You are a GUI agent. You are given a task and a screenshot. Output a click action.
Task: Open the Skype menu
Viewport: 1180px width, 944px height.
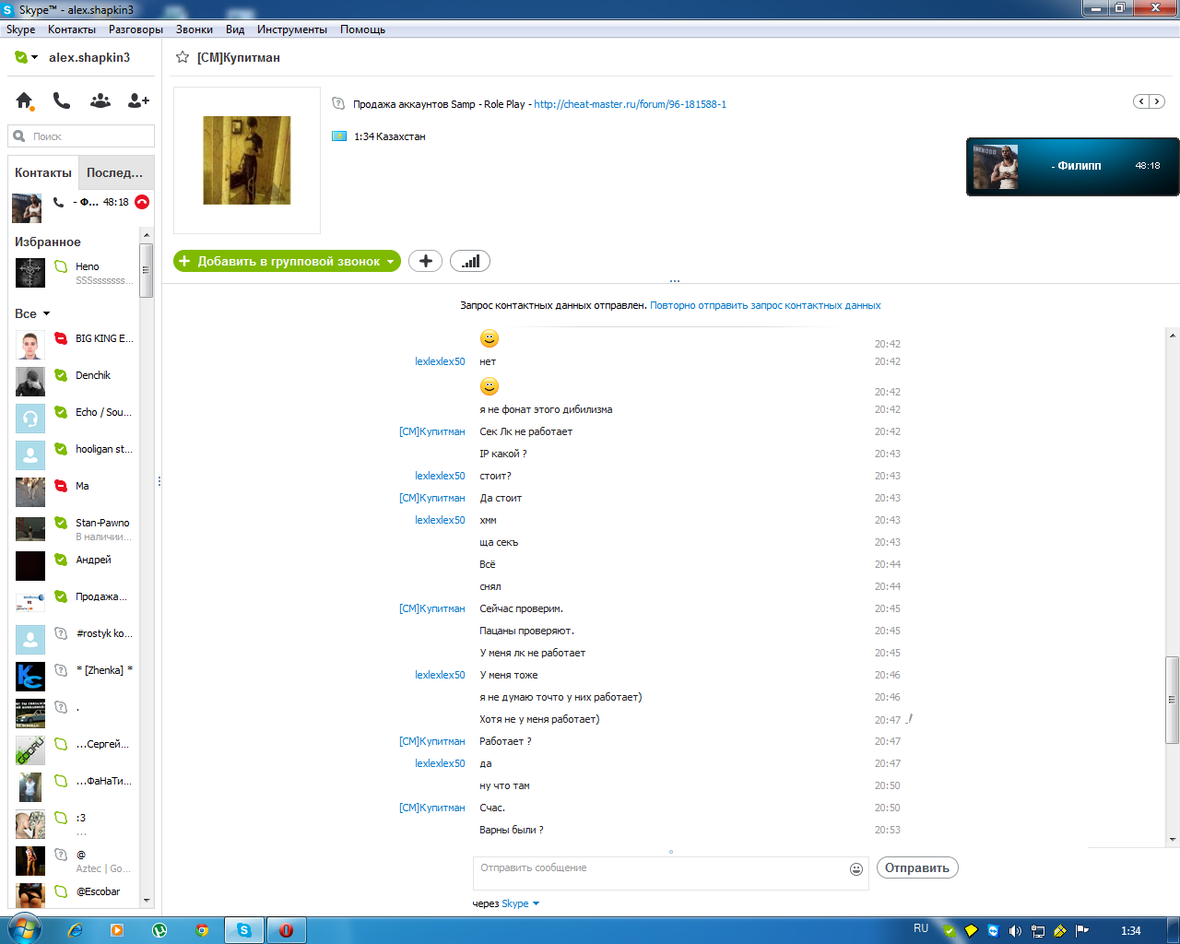[20, 29]
